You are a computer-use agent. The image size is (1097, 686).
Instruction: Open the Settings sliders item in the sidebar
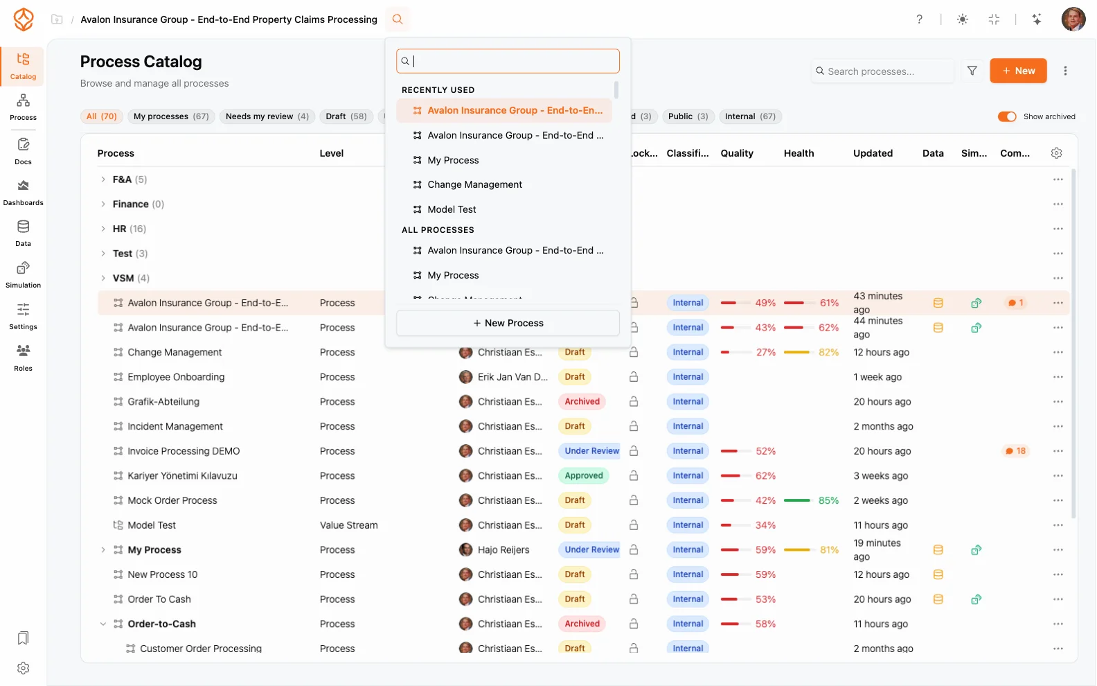23,317
